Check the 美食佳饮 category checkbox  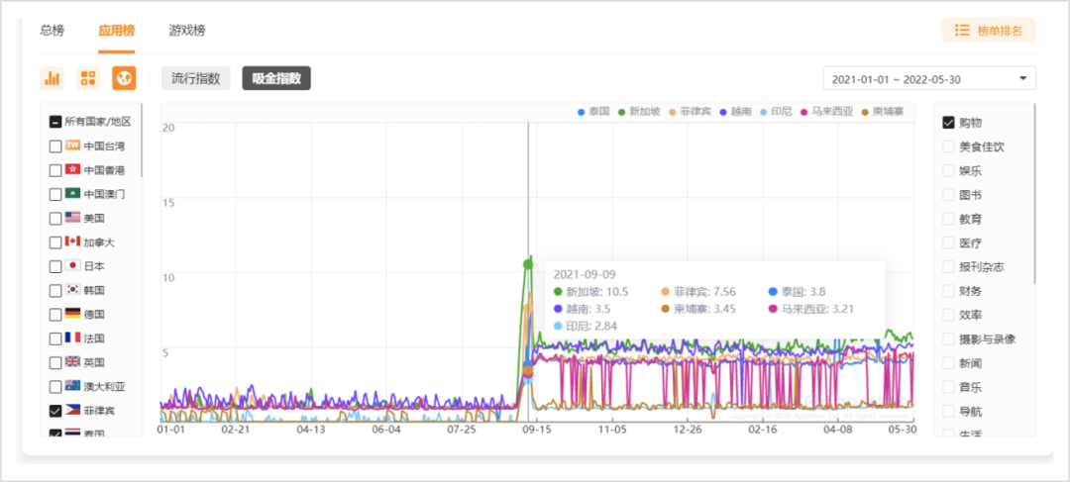(948, 146)
